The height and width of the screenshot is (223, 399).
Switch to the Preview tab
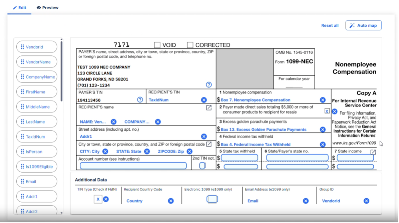point(48,8)
